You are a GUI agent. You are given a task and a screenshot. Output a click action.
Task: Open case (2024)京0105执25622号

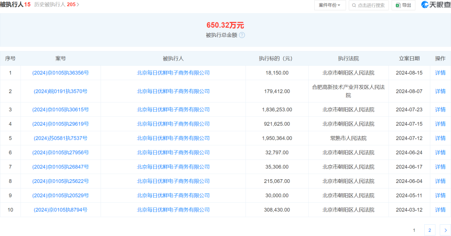click(61, 181)
